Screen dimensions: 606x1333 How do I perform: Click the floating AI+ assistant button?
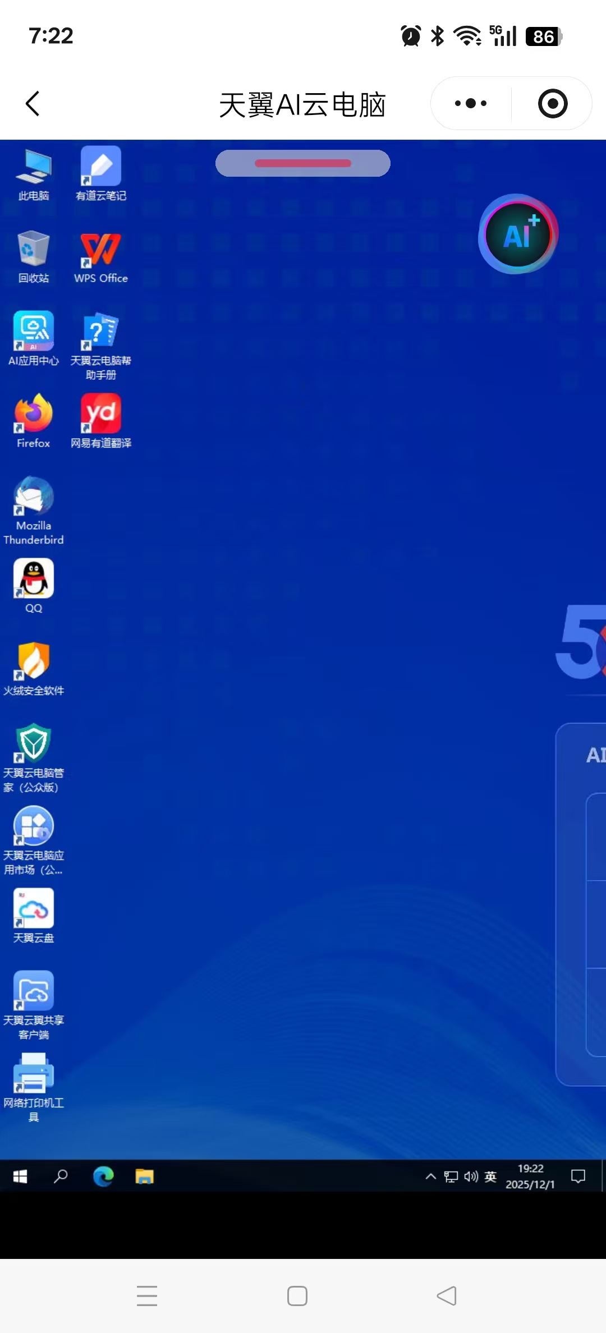[517, 235]
